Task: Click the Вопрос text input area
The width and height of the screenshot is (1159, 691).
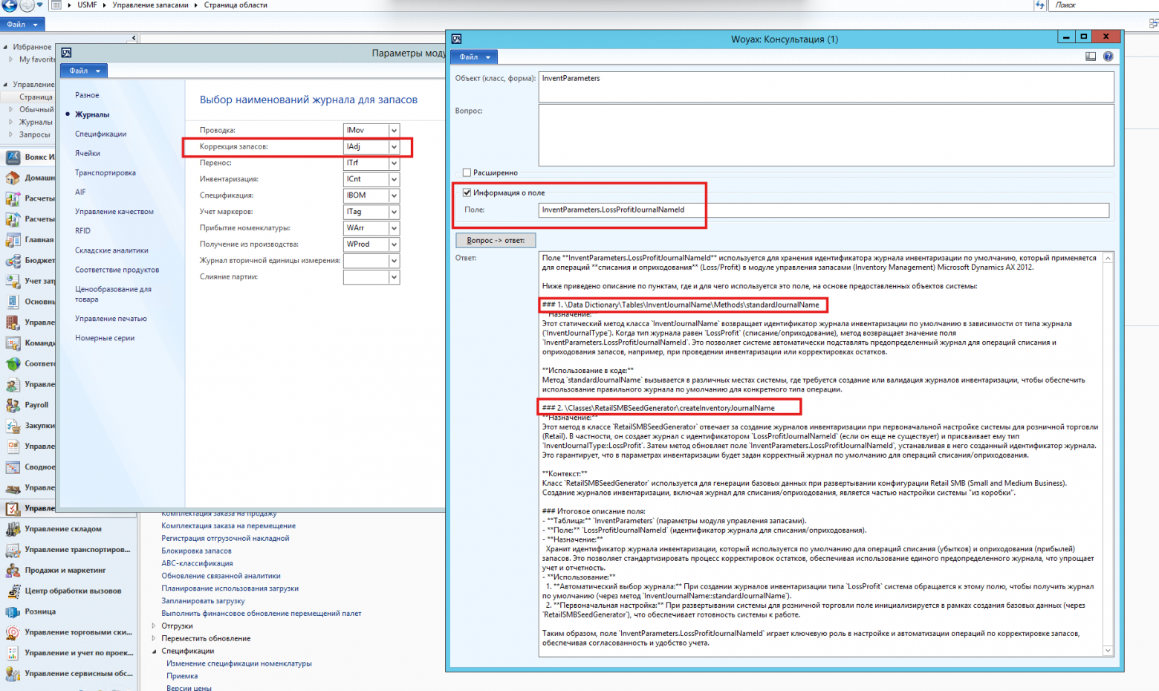Action: 825,134
